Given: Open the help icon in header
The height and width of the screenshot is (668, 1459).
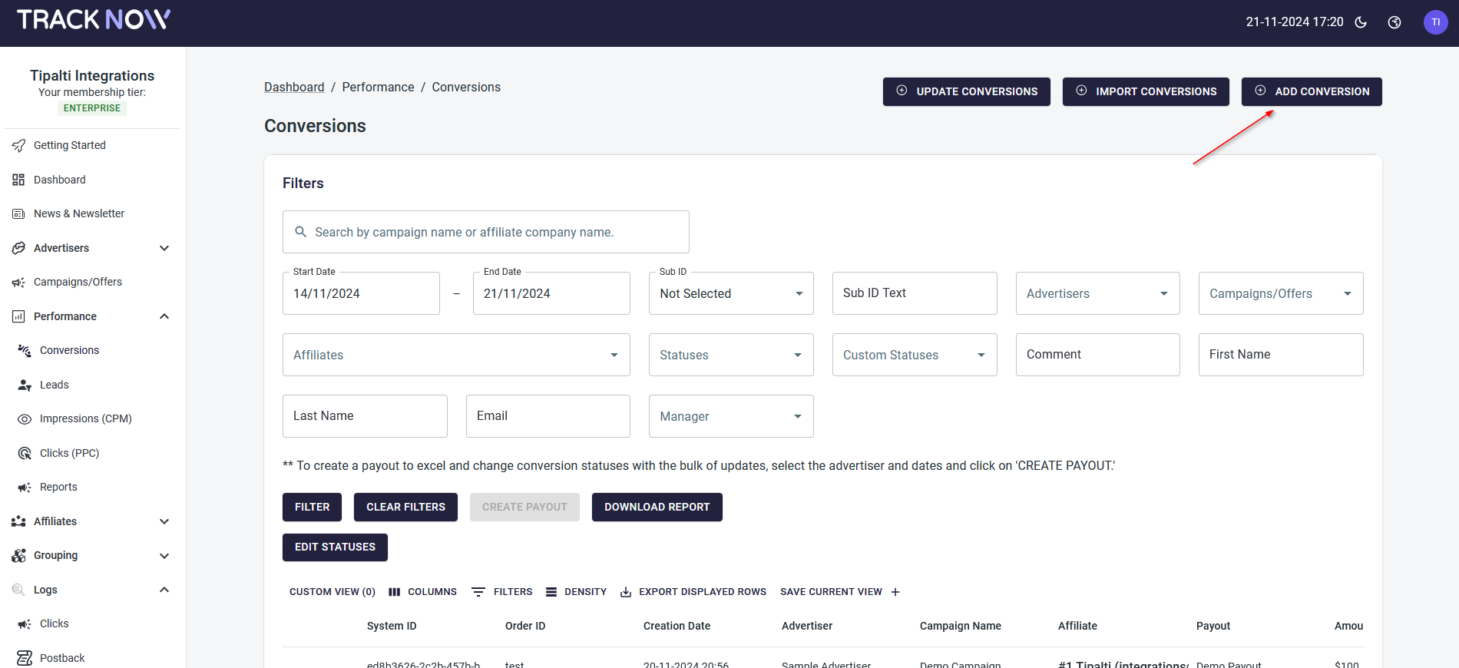Looking at the screenshot, I should click(x=1394, y=22).
